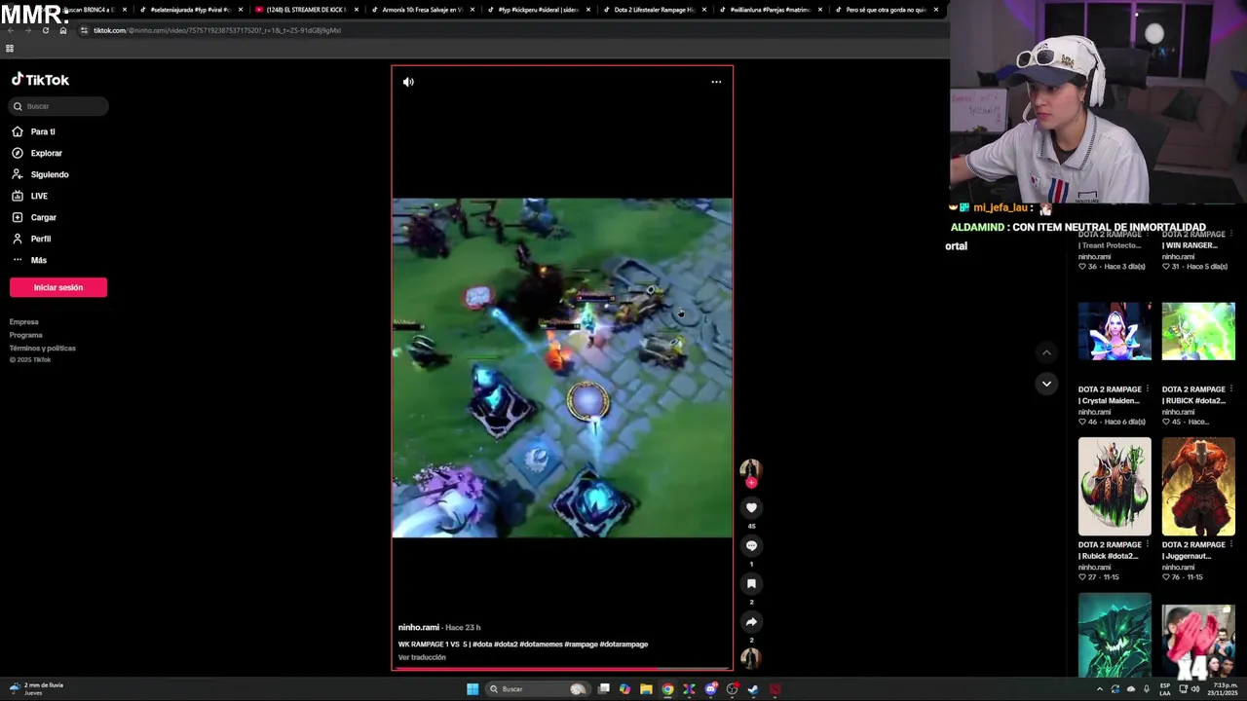This screenshot has width=1247, height=701.
Task: Click the browser Home icon
Action: 62,30
